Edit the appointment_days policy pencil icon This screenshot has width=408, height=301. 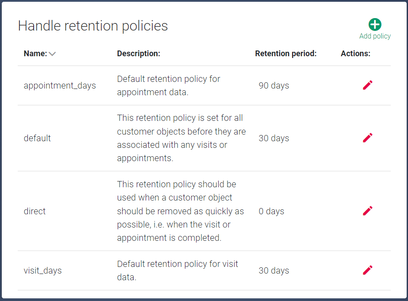tap(368, 85)
